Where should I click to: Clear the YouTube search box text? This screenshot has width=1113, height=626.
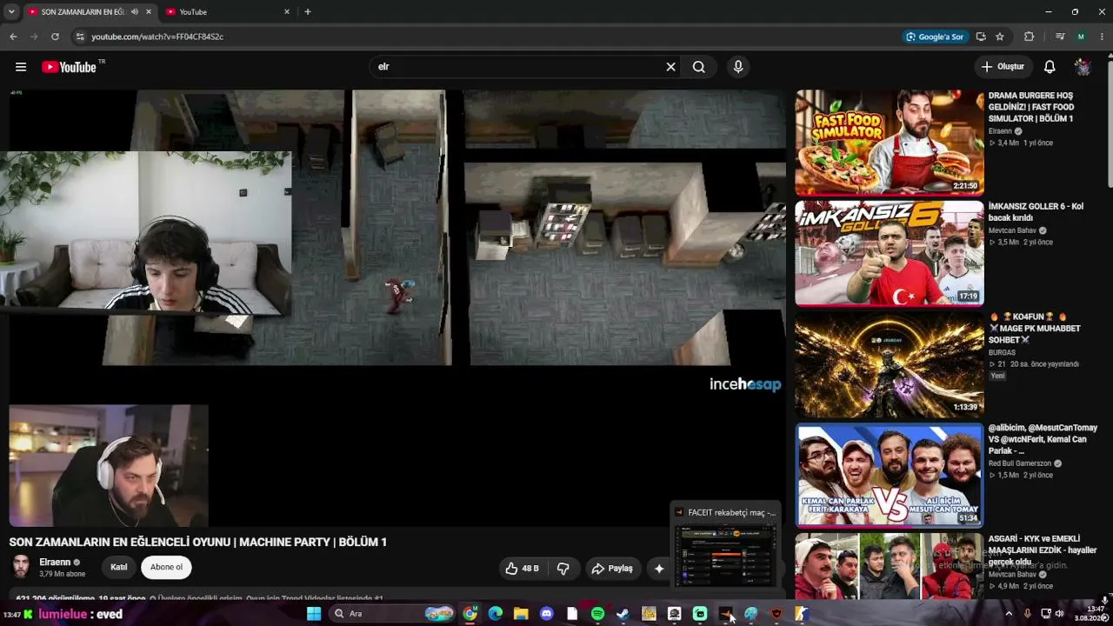point(670,67)
